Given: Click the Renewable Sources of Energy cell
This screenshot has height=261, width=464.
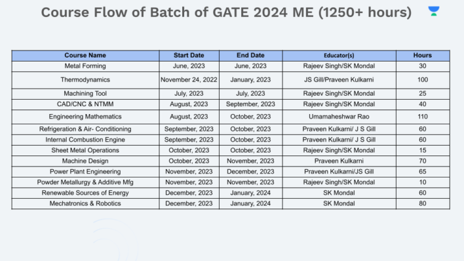Looking at the screenshot, I should pos(86,193).
